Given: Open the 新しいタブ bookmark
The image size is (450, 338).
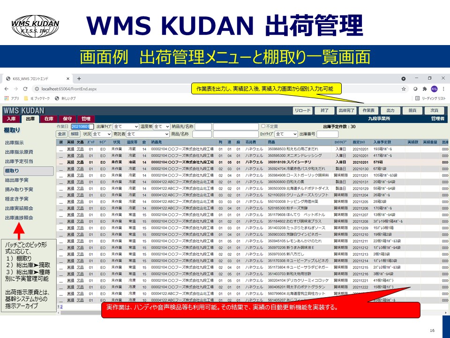Looking at the screenshot, I should click(x=65, y=98).
